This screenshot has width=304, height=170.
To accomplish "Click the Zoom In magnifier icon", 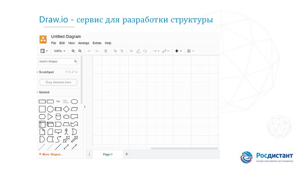I will (x=73, y=51).
